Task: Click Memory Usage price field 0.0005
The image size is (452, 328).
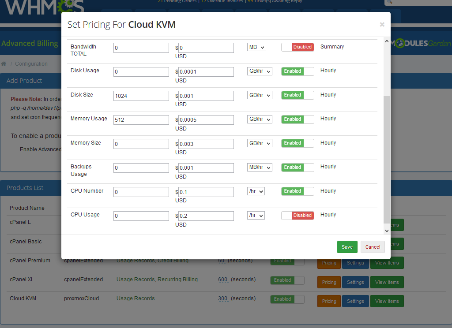Action: [x=206, y=120]
